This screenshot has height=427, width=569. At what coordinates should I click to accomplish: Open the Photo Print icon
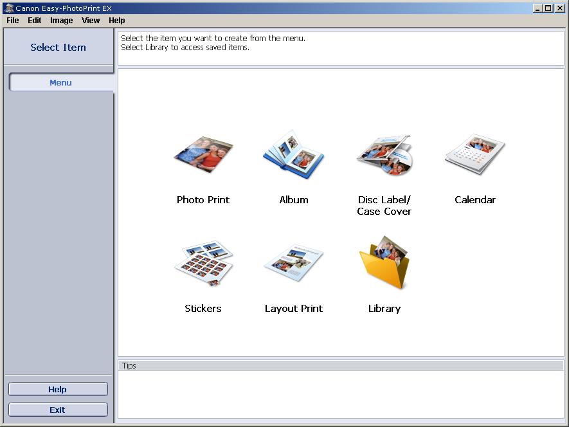203,155
